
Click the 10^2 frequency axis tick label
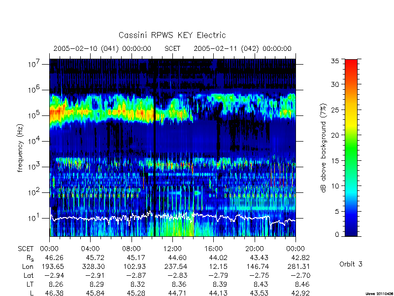(33, 192)
